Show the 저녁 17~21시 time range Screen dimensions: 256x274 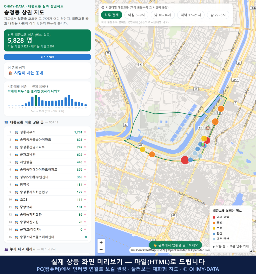(191, 15)
